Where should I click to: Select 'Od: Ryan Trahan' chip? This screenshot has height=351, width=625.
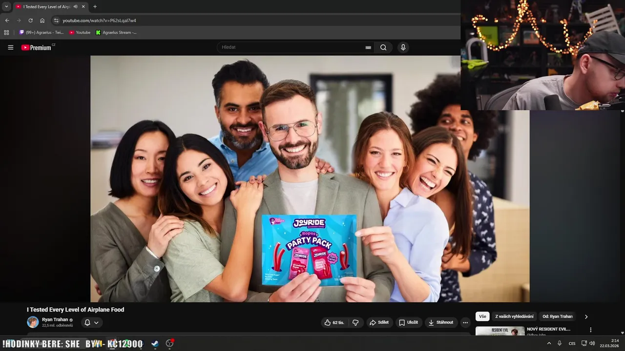558,316
